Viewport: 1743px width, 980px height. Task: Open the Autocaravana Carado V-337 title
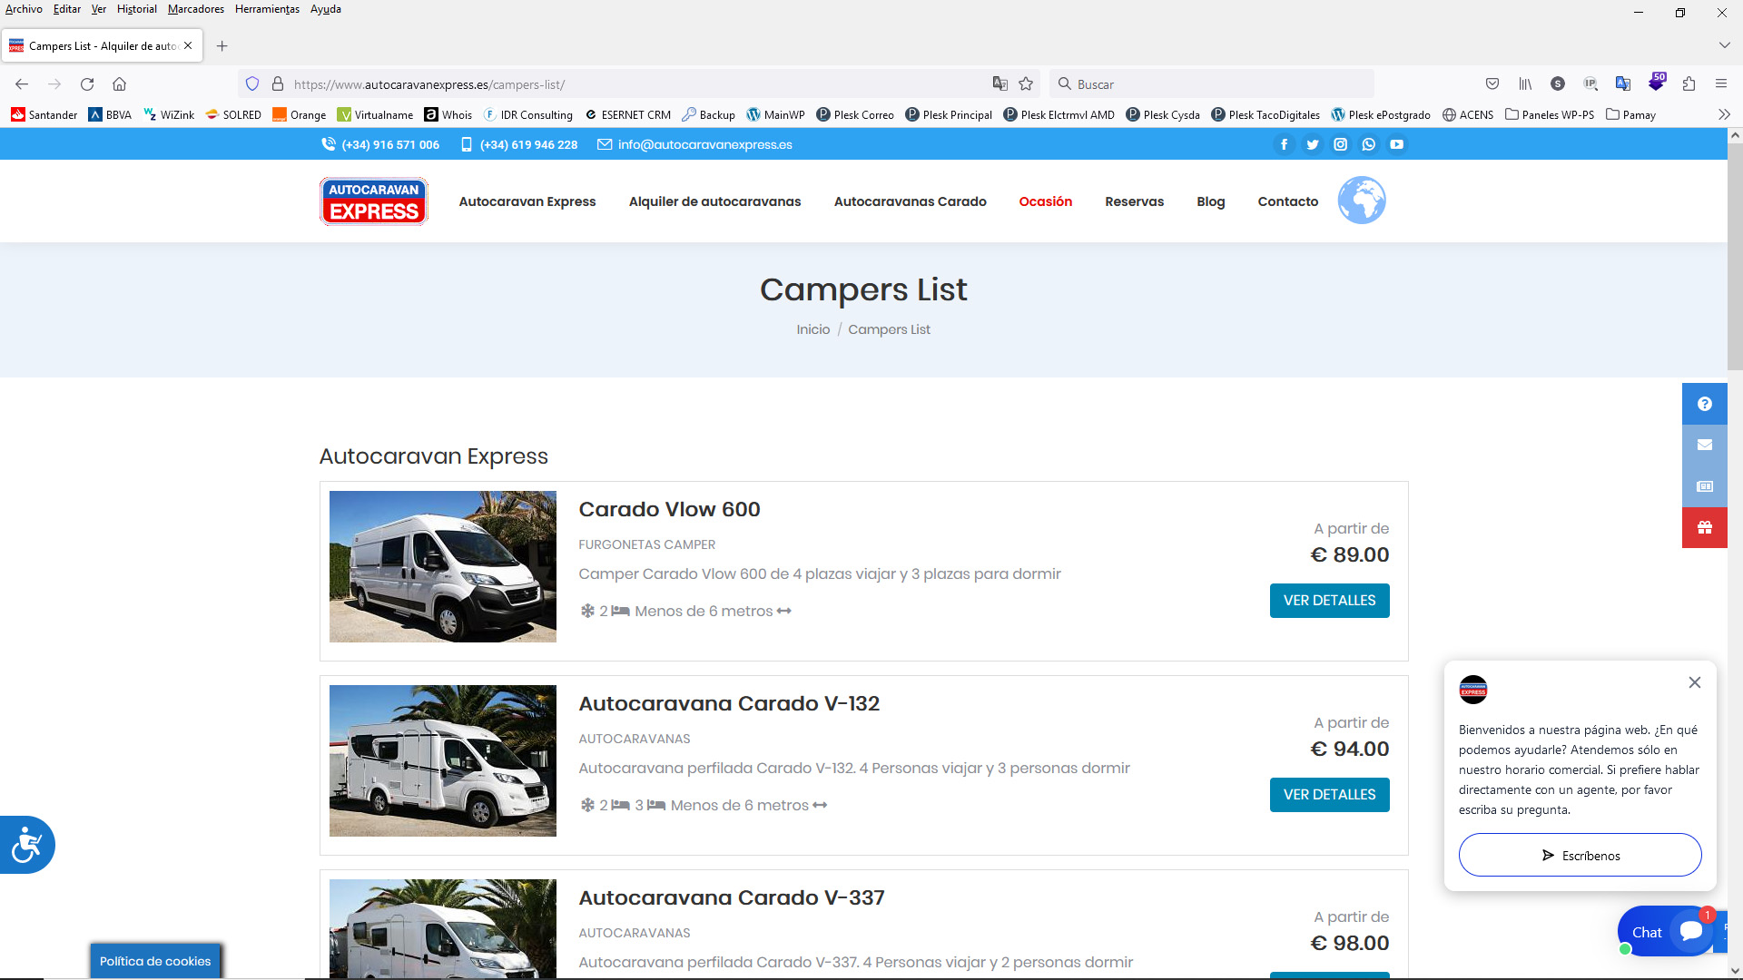coord(731,897)
